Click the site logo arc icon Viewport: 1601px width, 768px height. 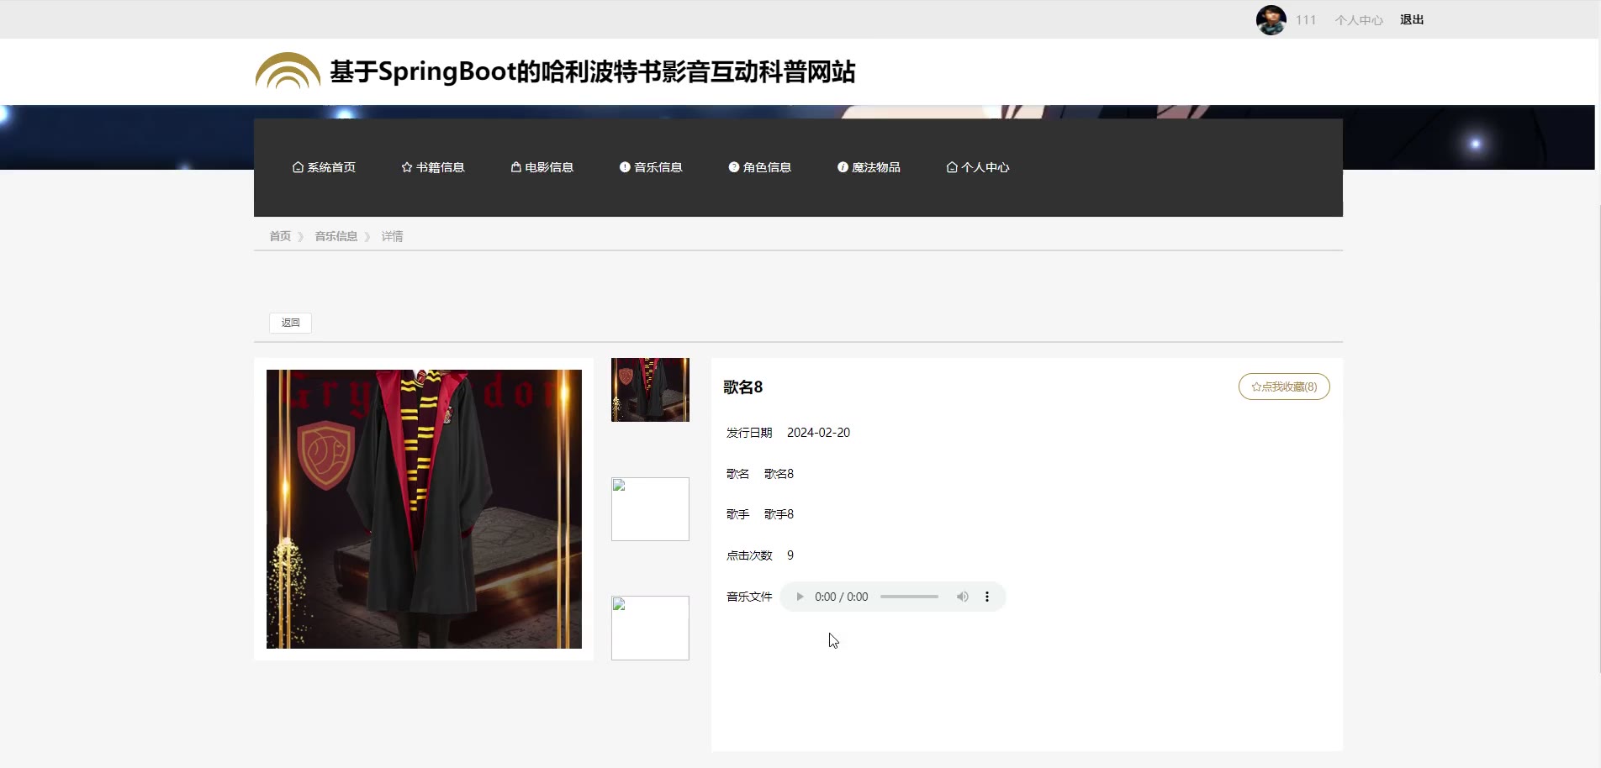288,71
